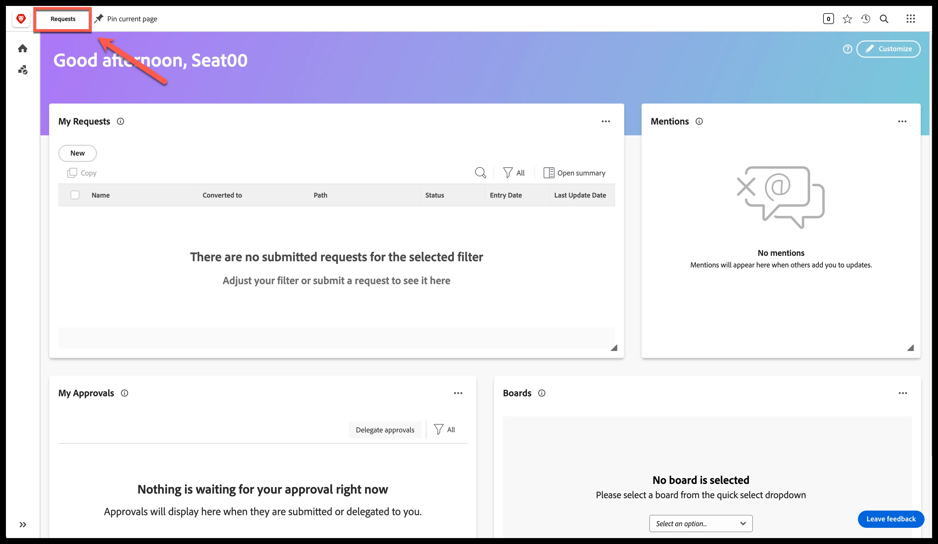This screenshot has width=938, height=544.
Task: Show info for Boards widget
Action: (x=542, y=393)
